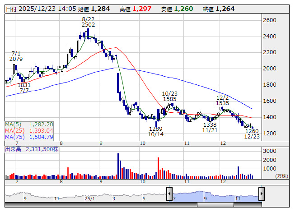Click the 高値 value 1,297 in header
295x212 pixels.
pos(144,9)
